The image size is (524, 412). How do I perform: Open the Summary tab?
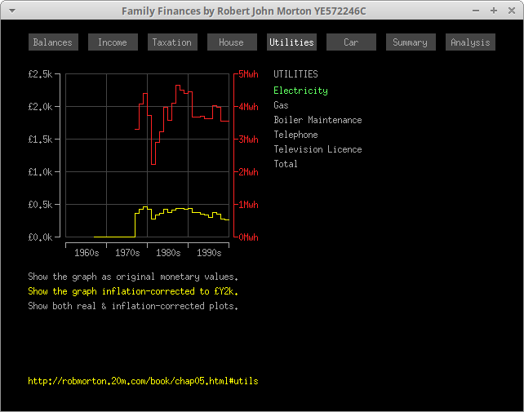(x=411, y=42)
